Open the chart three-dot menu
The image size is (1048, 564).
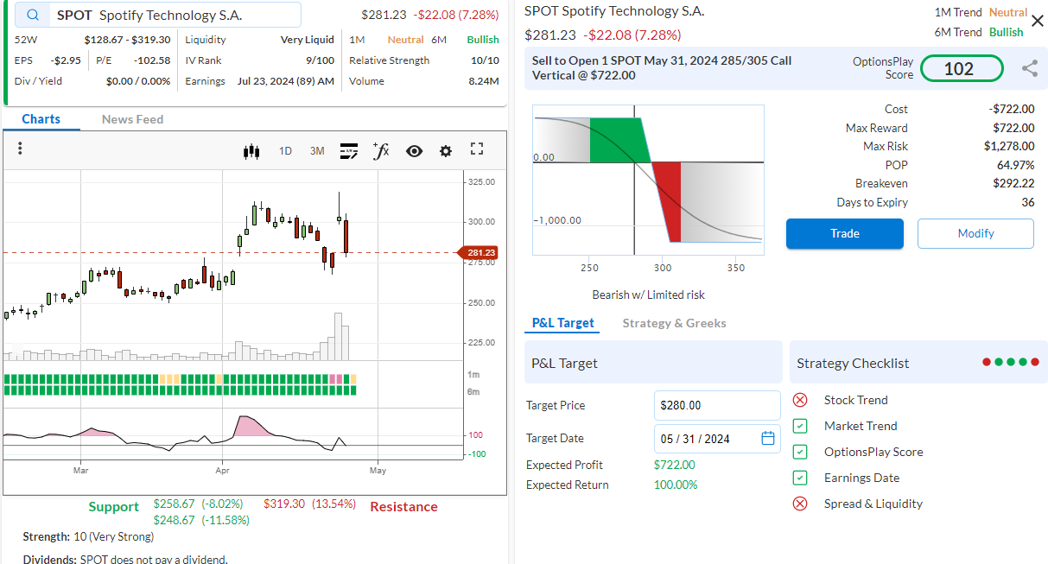20,149
